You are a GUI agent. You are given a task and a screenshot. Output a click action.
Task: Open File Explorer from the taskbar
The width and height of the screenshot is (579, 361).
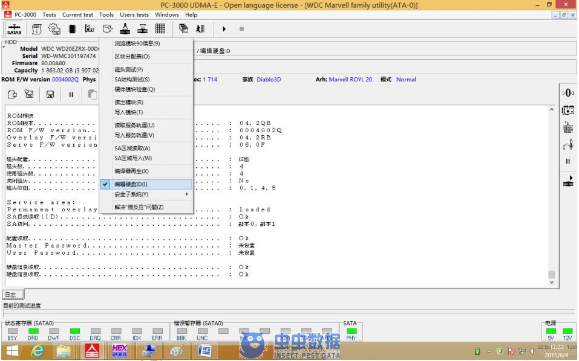point(64,351)
